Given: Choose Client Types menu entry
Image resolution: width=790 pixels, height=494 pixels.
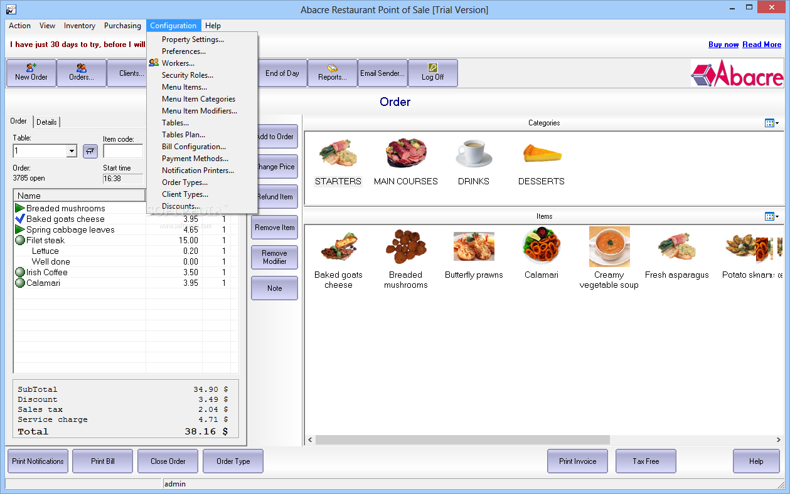Looking at the screenshot, I should [x=202, y=194].
